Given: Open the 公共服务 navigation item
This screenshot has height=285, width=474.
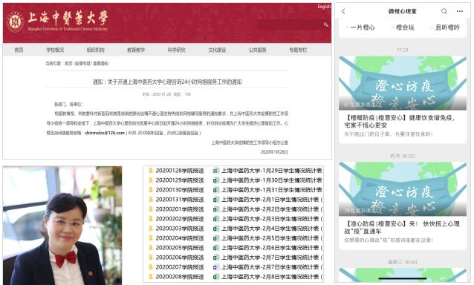Looking at the screenshot, I should pos(258,50).
